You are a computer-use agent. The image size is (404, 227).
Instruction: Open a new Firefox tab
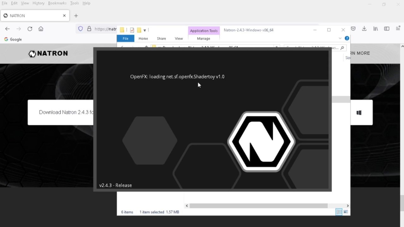(x=76, y=15)
